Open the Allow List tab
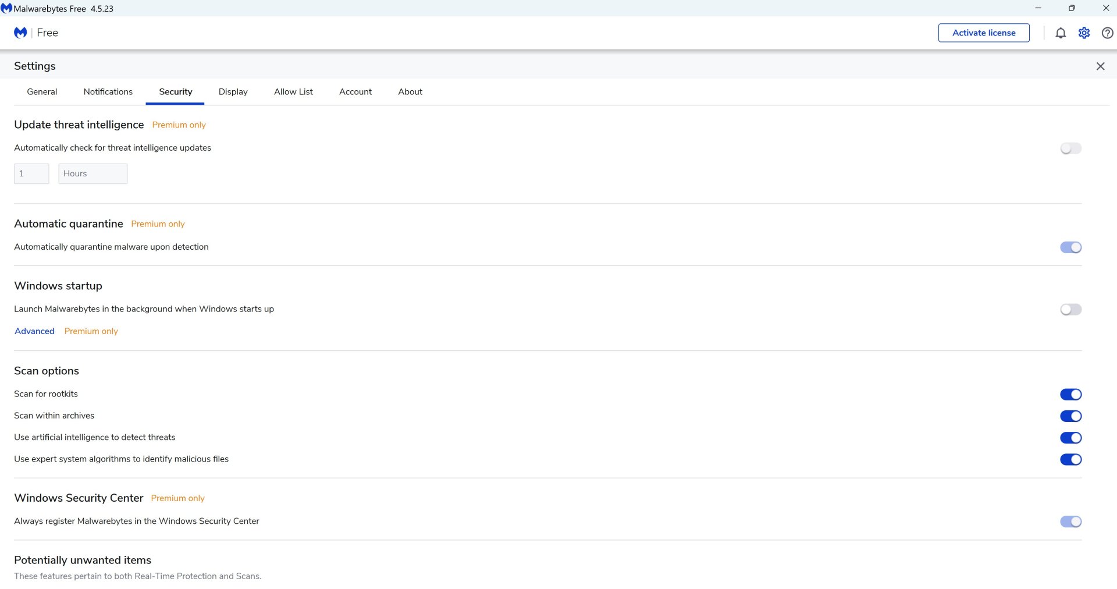 click(x=293, y=92)
